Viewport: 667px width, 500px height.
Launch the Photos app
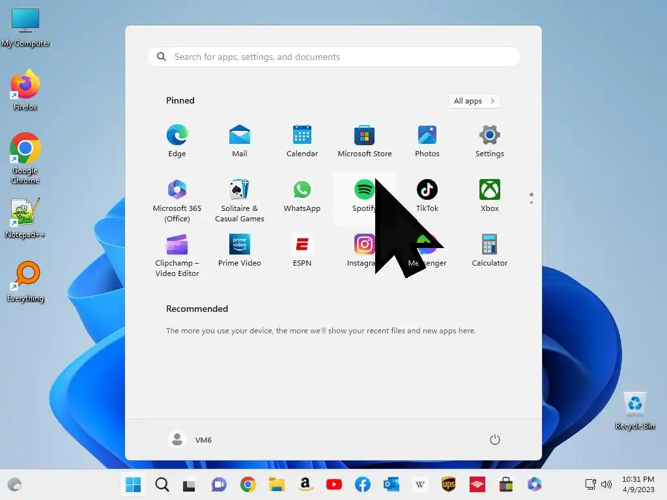(427, 141)
